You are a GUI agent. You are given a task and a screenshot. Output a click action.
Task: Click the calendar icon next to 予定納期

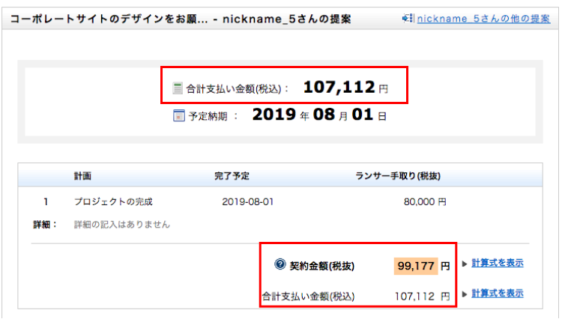tap(179, 115)
